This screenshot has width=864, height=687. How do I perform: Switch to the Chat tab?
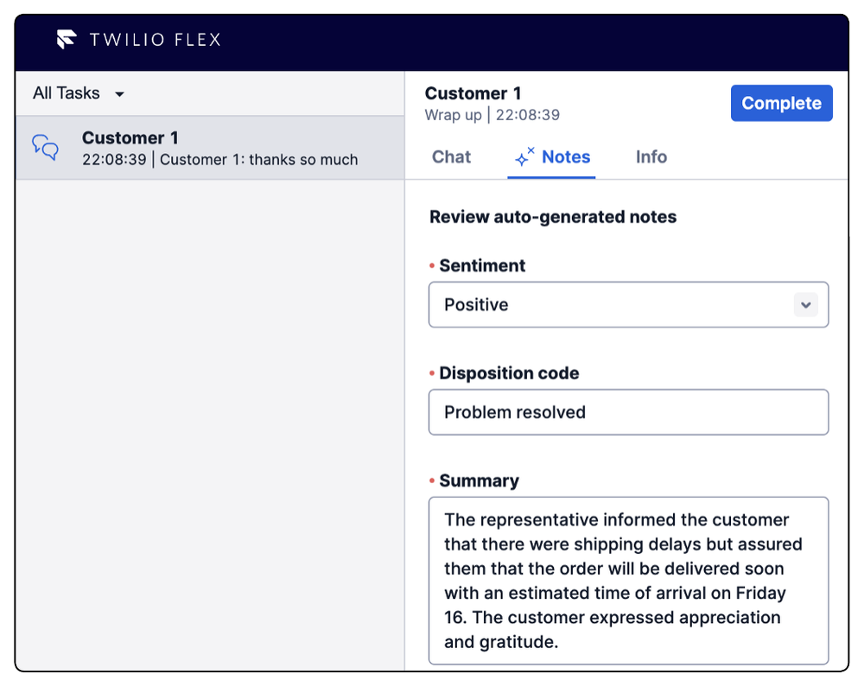point(450,157)
